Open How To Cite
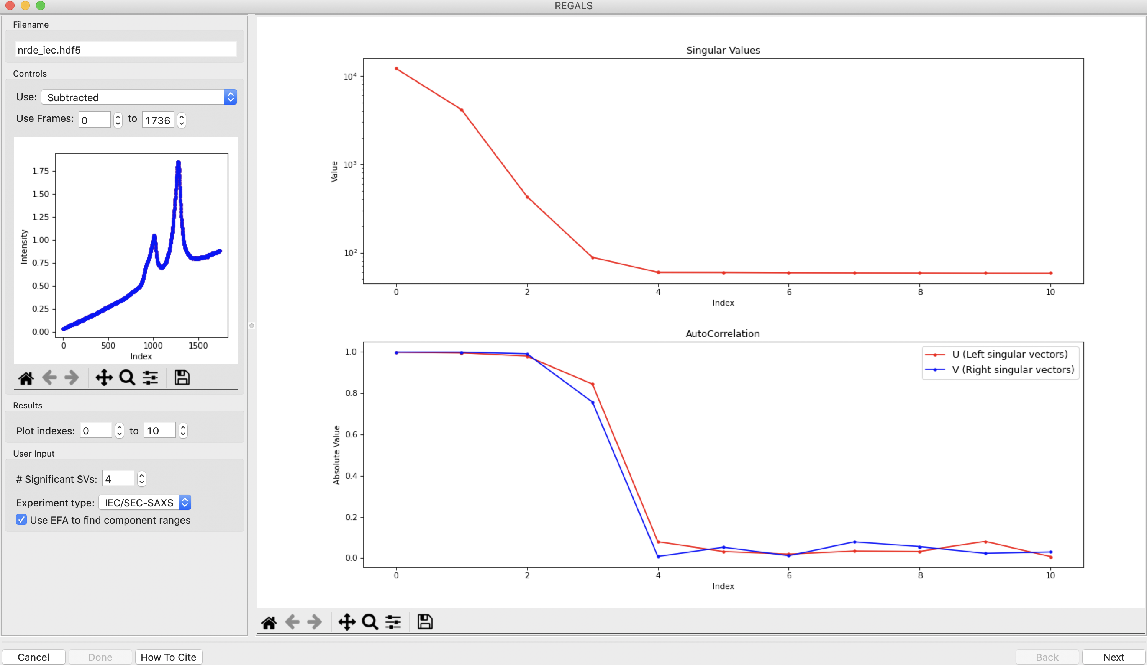Screen dimensions: 1147x665 click(x=169, y=657)
